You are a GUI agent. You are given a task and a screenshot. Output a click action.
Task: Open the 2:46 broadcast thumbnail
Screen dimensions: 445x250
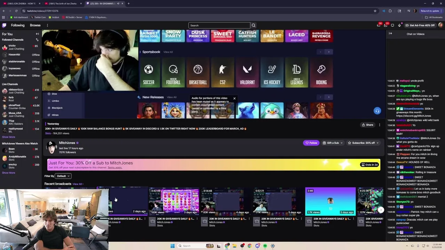tap(330, 201)
